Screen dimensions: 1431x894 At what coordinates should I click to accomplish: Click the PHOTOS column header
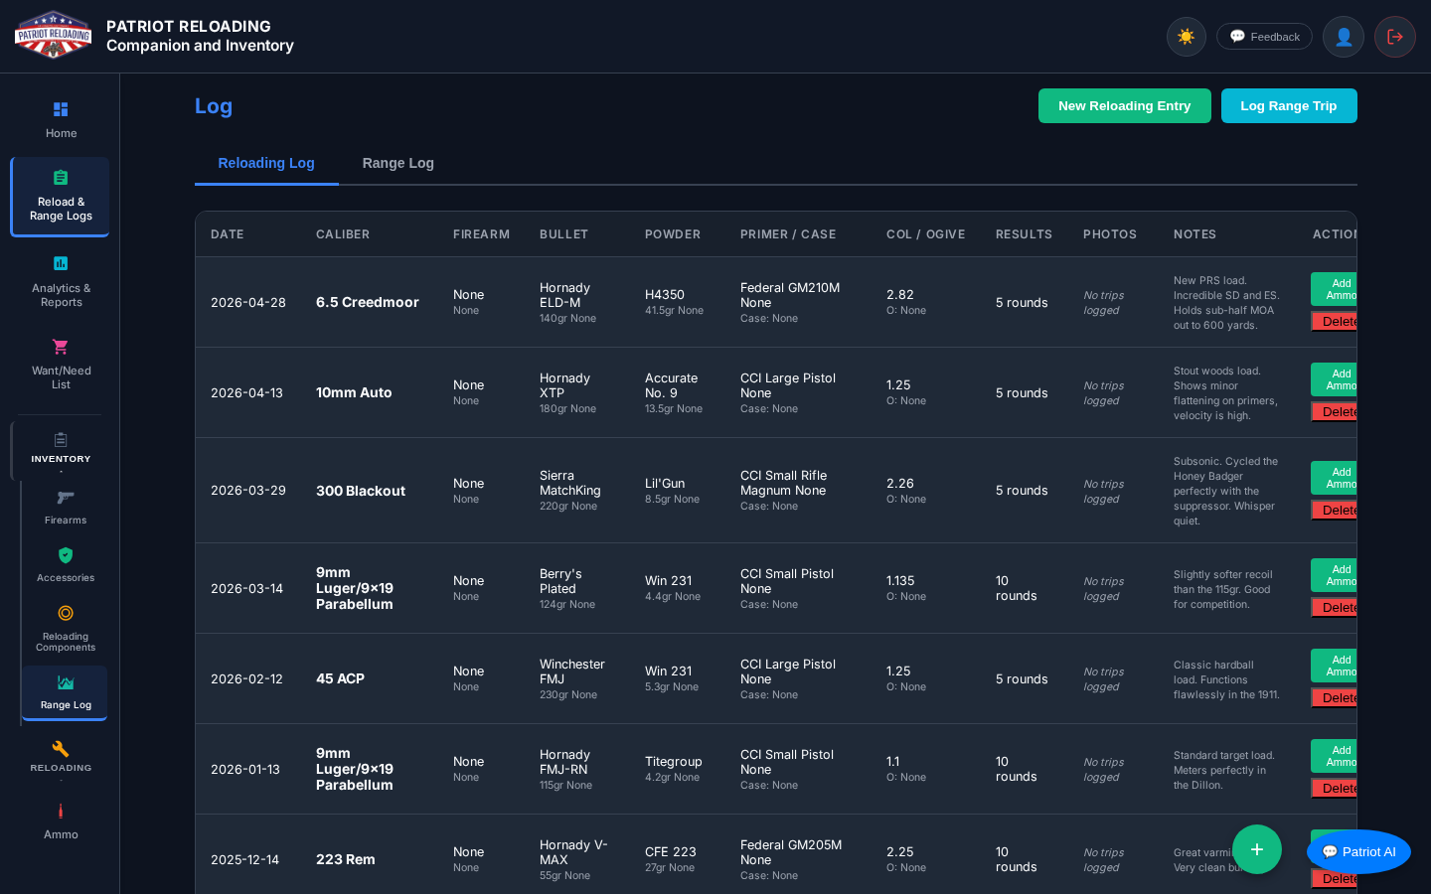1110,234
